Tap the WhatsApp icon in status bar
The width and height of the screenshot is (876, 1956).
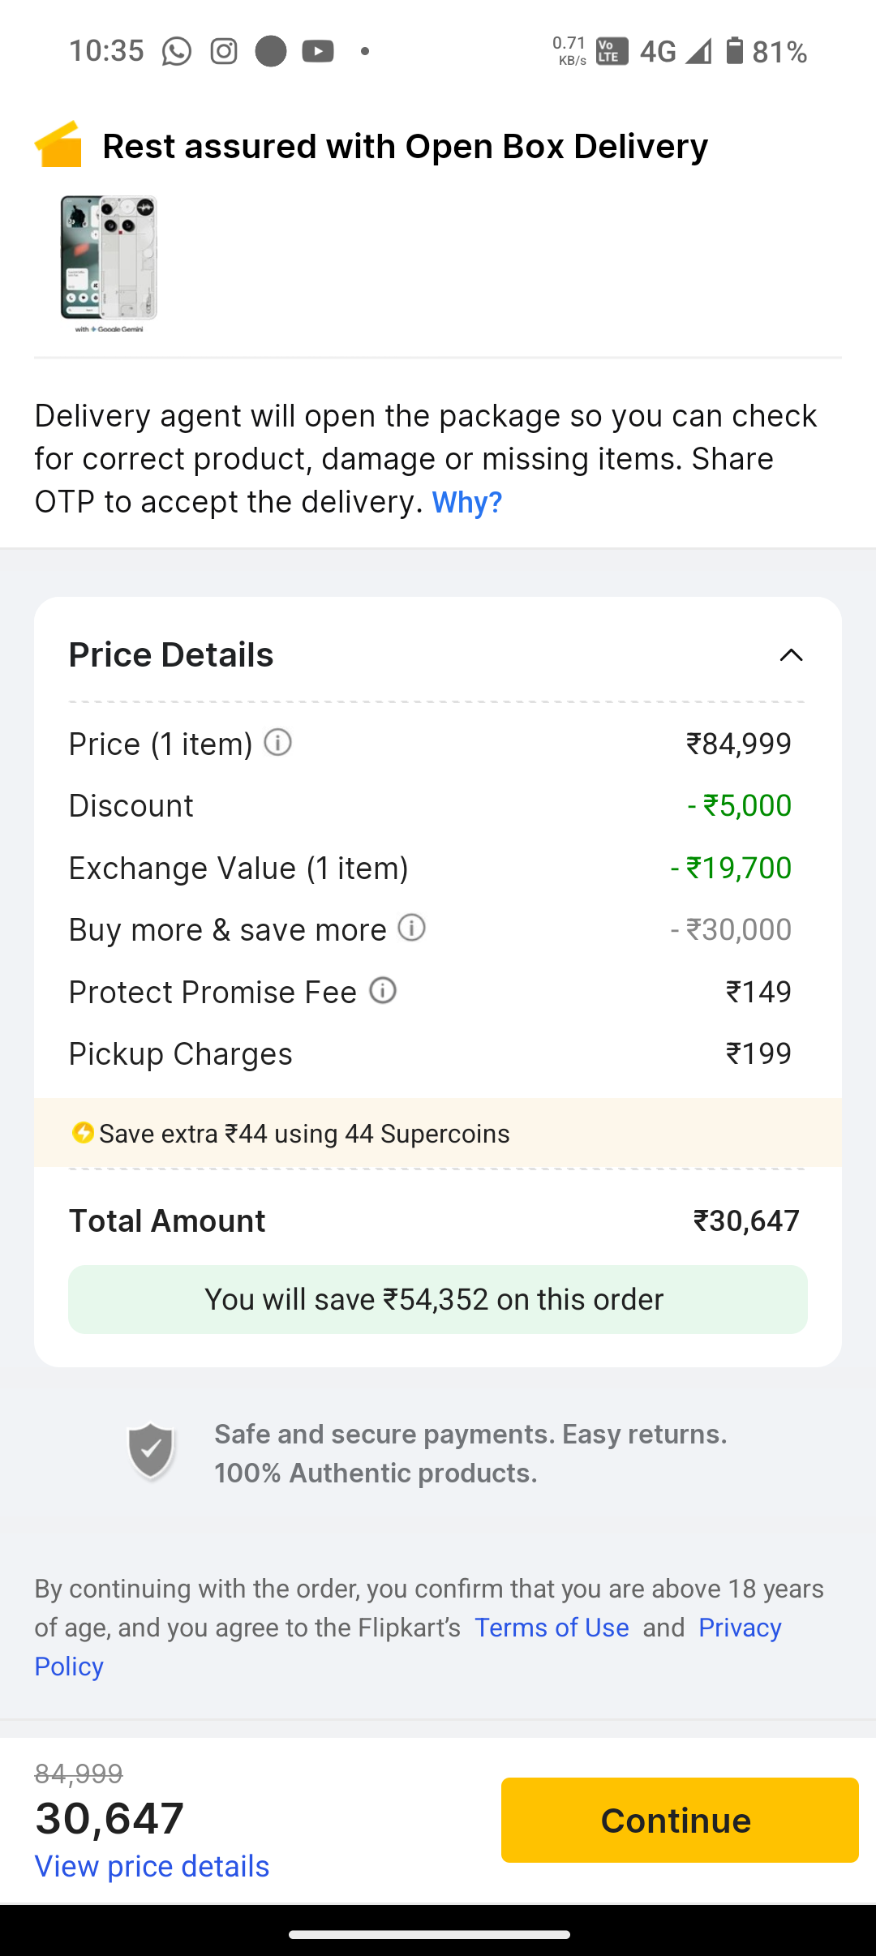[x=177, y=51]
